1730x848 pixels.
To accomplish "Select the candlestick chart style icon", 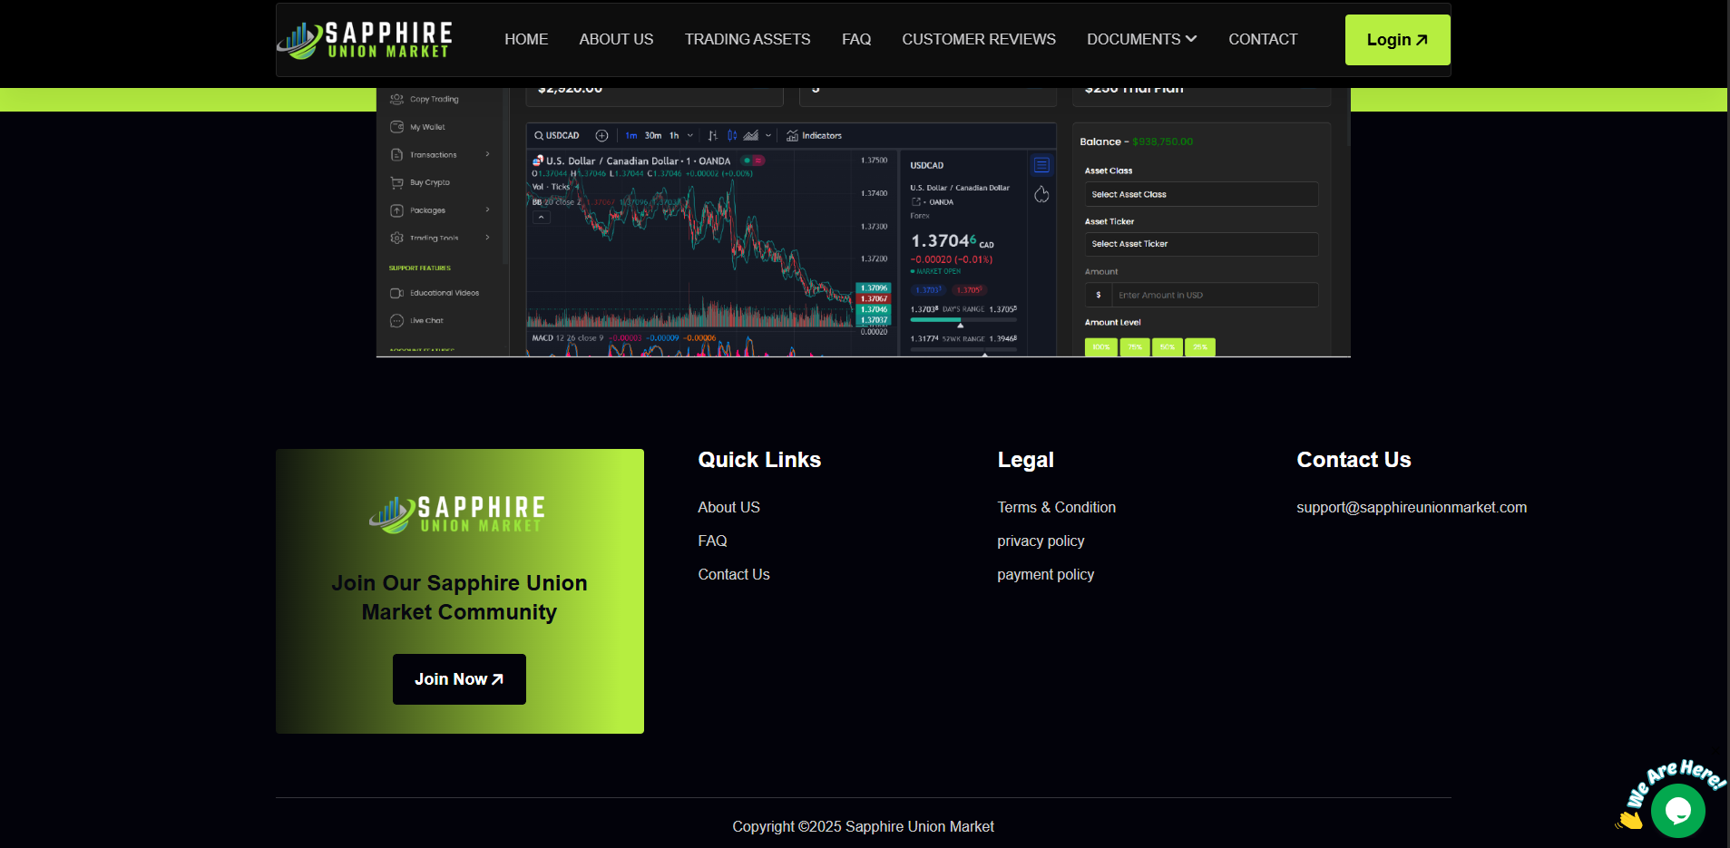I will tap(731, 136).
